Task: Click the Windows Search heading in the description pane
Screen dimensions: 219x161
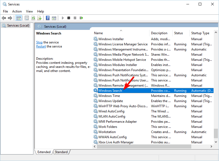Action: click(x=49, y=33)
